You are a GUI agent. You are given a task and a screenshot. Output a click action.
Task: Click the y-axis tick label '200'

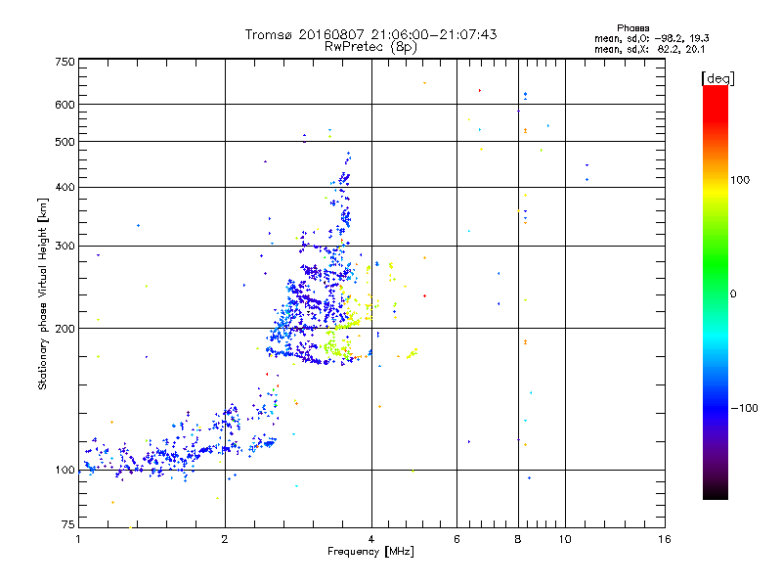(65, 329)
